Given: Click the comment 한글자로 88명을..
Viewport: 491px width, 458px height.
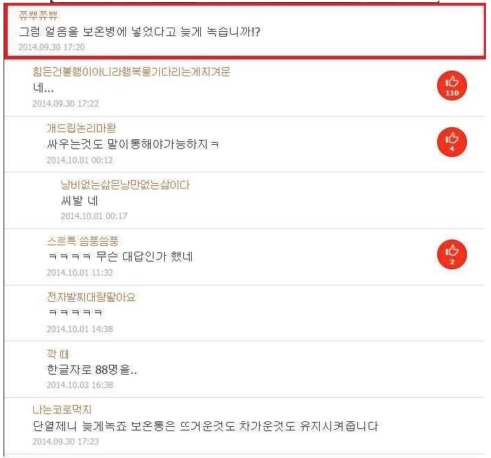Looking at the screenshot, I should tap(92, 370).
